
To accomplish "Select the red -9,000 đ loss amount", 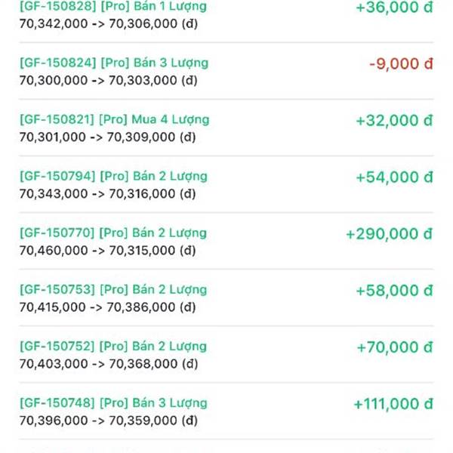I will 402,63.
